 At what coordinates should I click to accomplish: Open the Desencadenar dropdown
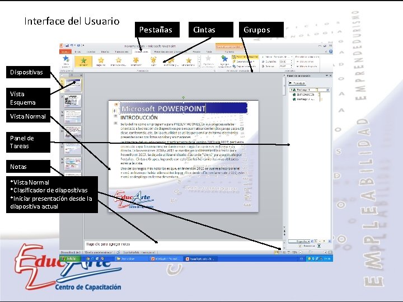tap(243, 62)
